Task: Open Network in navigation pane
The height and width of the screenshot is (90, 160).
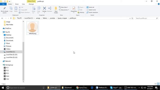Action: 8,61
